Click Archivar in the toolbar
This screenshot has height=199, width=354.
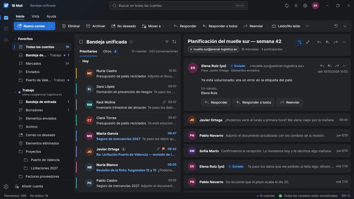coord(96,26)
